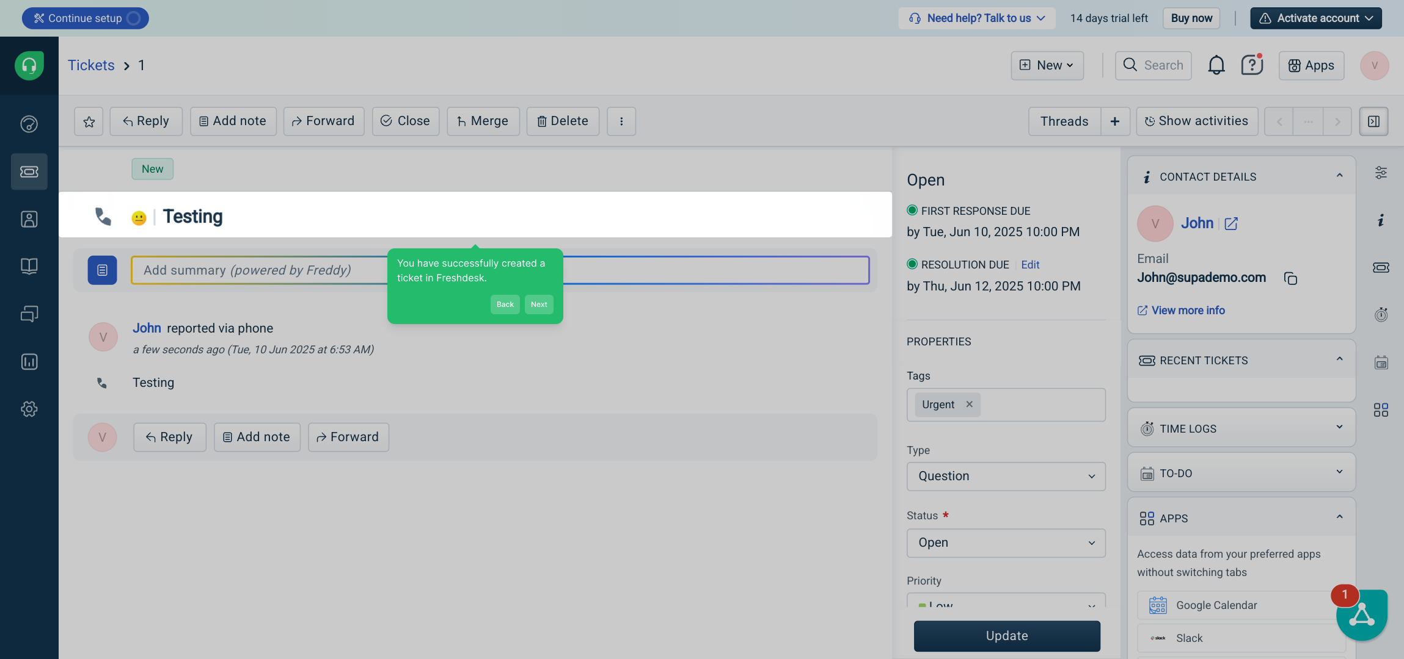Viewport: 1404px width, 659px height.
Task: Click the ticket summary document icon
Action: point(102,270)
